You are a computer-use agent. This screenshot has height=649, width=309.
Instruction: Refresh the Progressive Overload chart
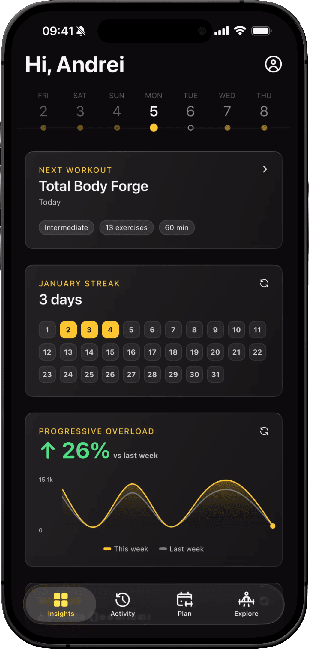tap(264, 431)
